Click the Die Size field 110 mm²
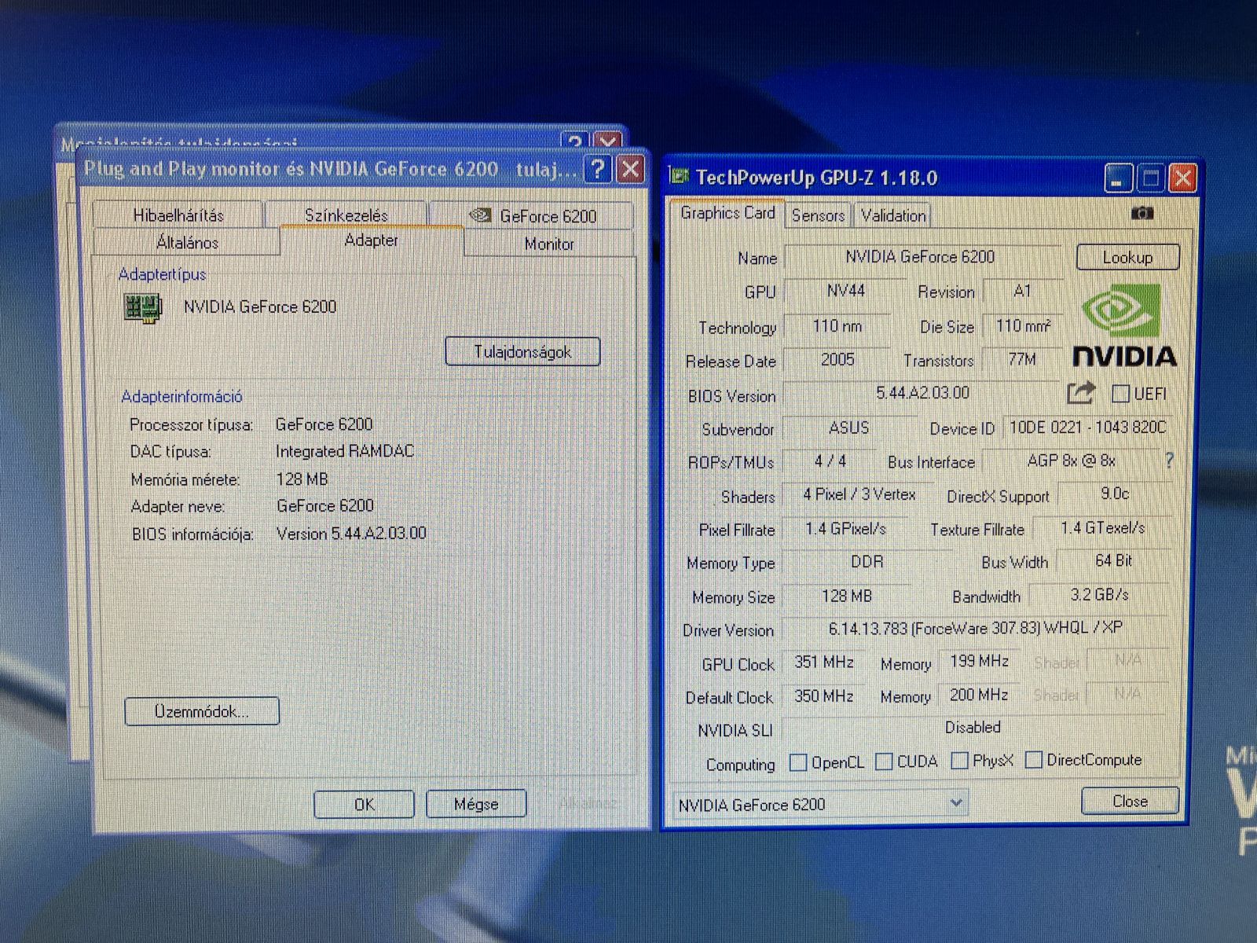Viewport: 1257px width, 943px height. click(x=1023, y=325)
